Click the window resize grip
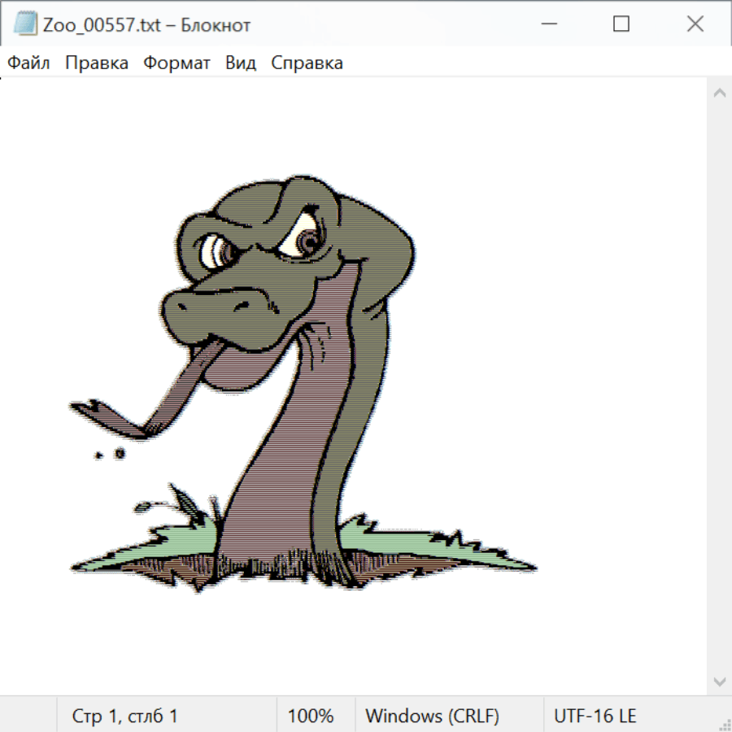Image resolution: width=732 pixels, height=732 pixels. click(725, 725)
